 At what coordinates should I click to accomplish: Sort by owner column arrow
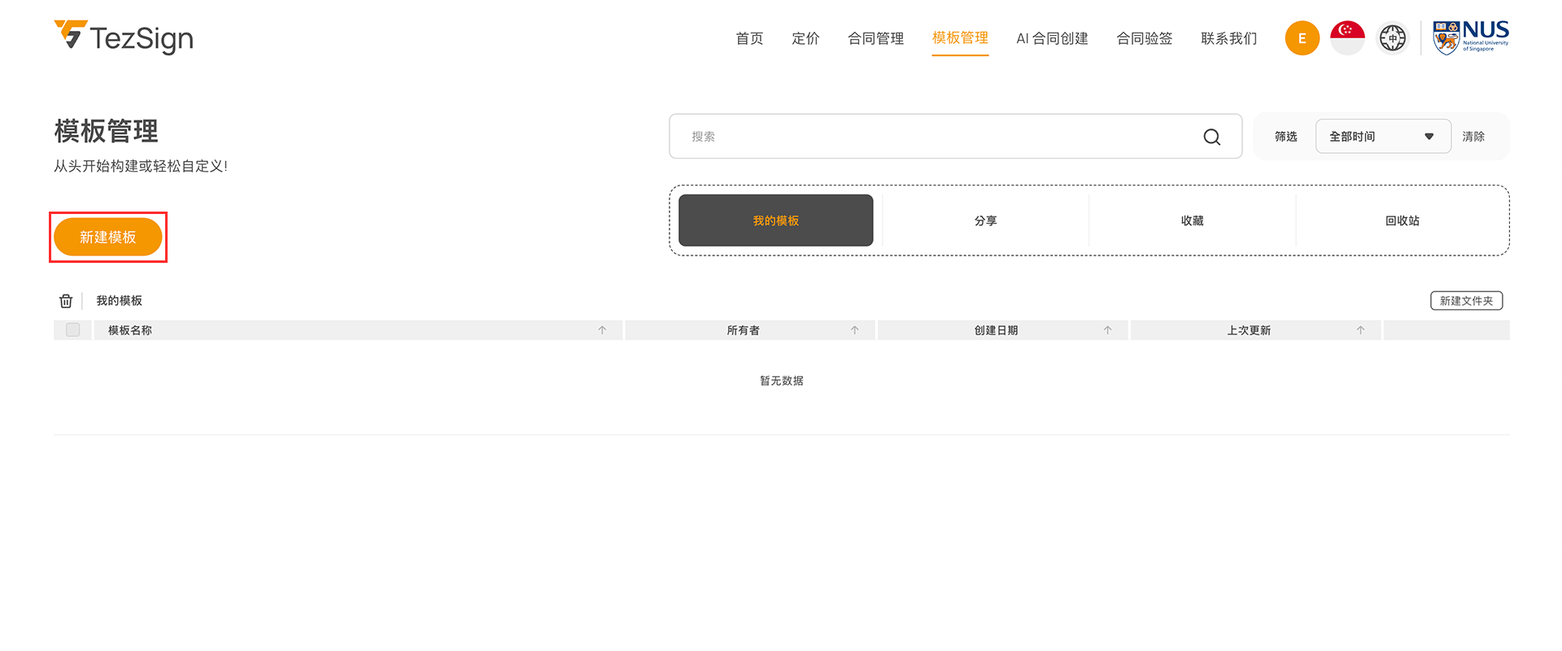(854, 330)
